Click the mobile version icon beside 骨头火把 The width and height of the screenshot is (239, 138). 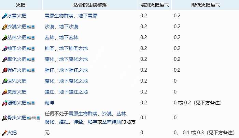pos(38,118)
